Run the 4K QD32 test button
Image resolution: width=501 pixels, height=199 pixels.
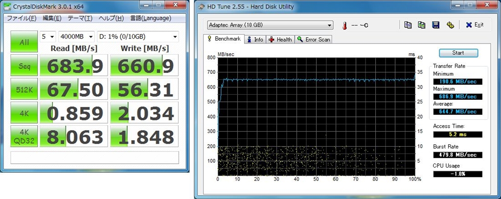24,138
